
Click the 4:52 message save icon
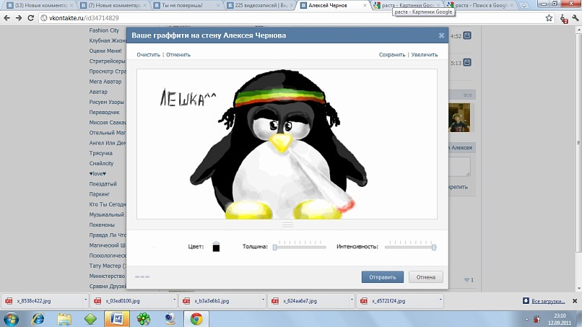click(x=467, y=35)
